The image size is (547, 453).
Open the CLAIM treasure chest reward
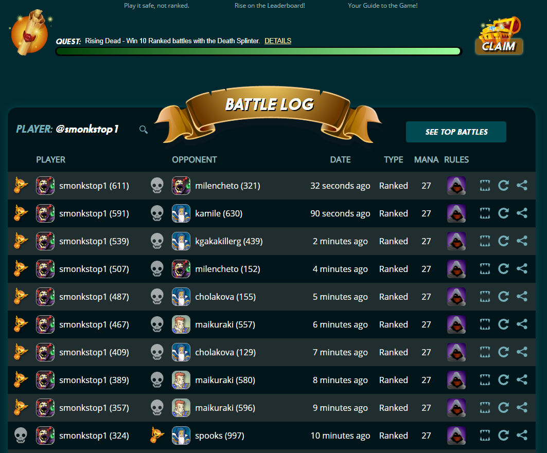499,36
